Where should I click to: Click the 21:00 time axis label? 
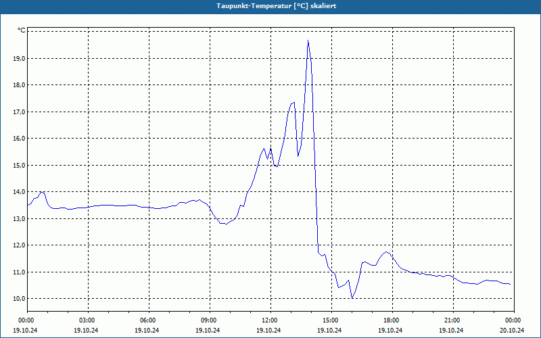(453, 320)
